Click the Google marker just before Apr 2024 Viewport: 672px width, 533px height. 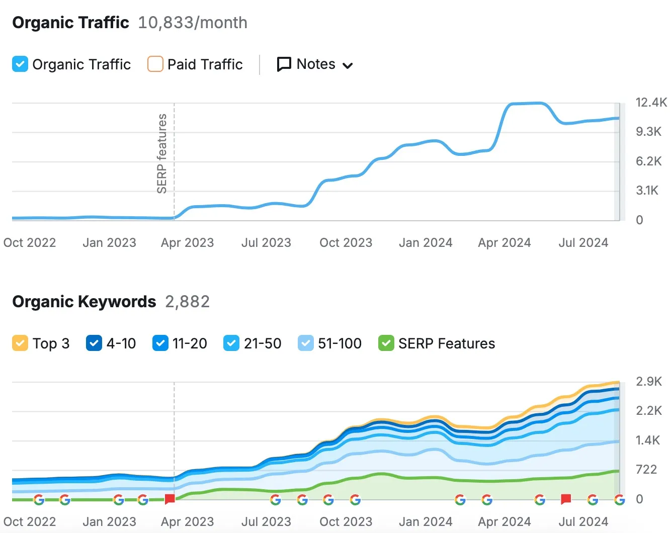coord(487,500)
